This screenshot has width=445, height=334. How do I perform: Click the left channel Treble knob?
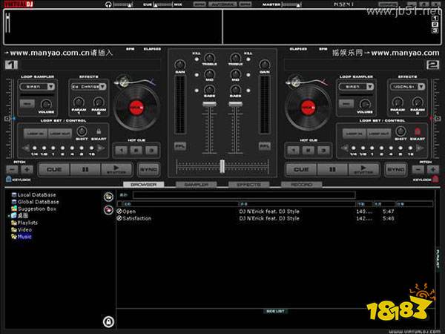pyautogui.click(x=209, y=58)
